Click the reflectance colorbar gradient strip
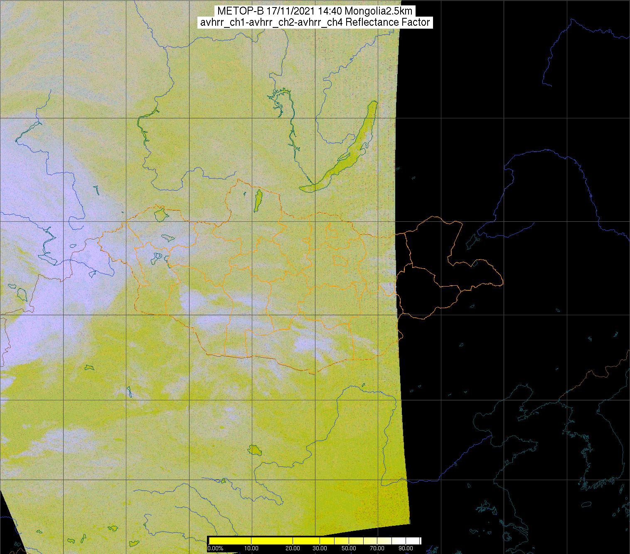Image resolution: width=630 pixels, height=554 pixels. pos(315,541)
